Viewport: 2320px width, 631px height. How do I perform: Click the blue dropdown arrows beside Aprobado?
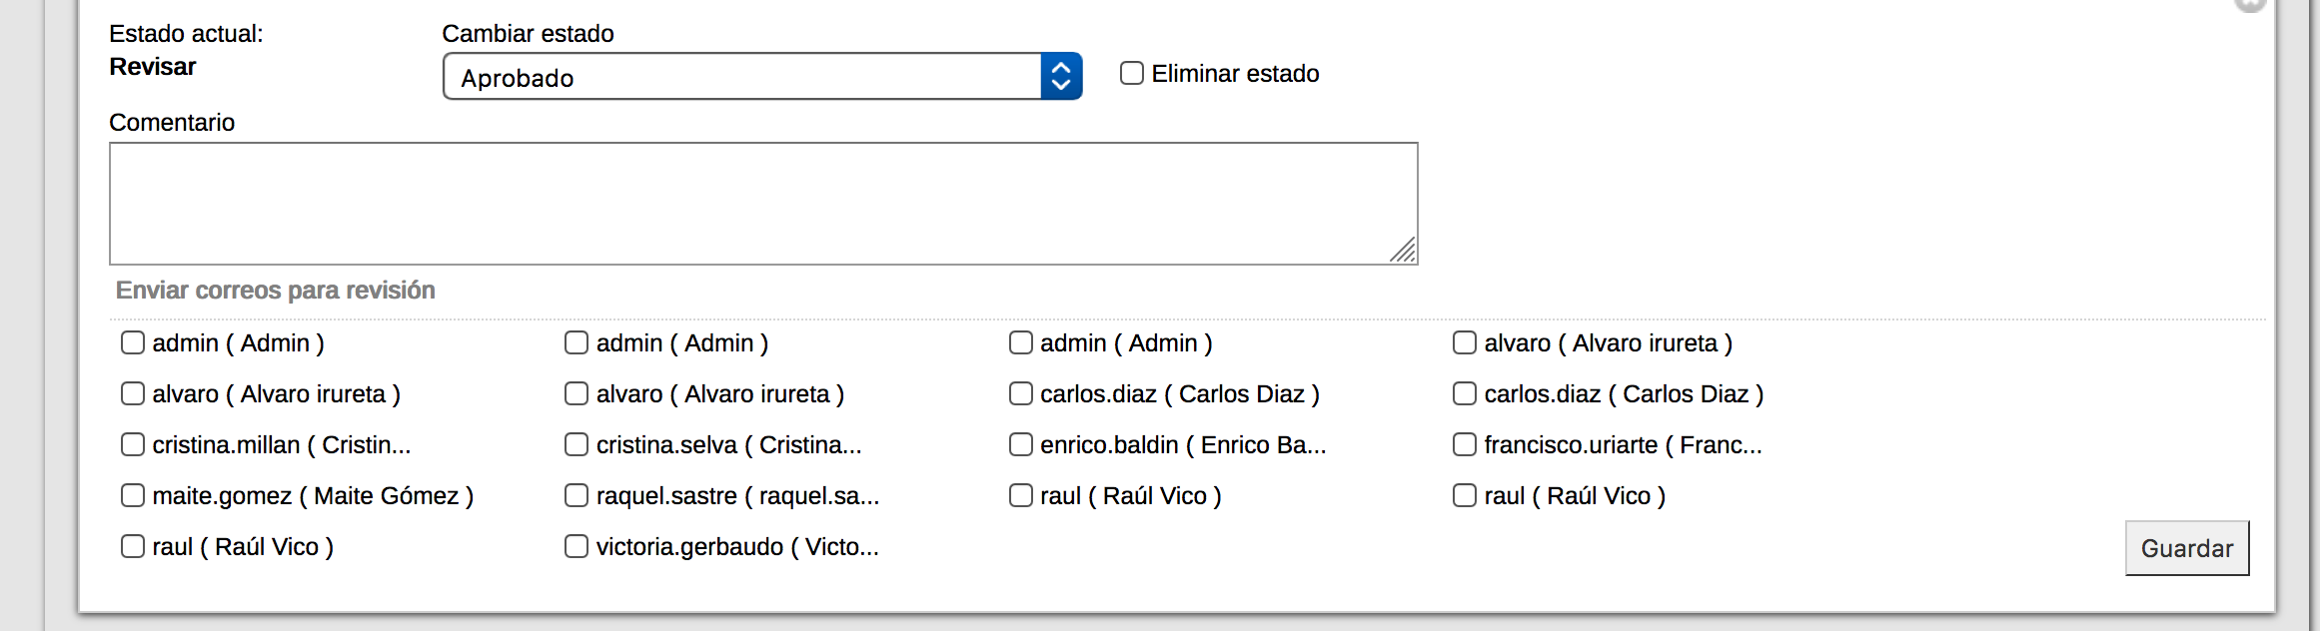click(1061, 77)
